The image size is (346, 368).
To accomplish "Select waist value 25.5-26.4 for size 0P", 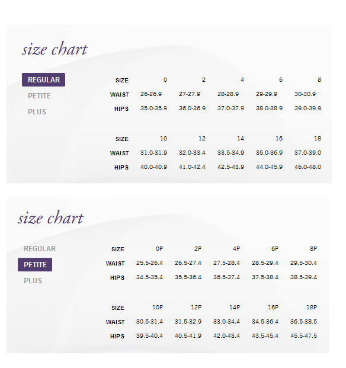I will [149, 263].
